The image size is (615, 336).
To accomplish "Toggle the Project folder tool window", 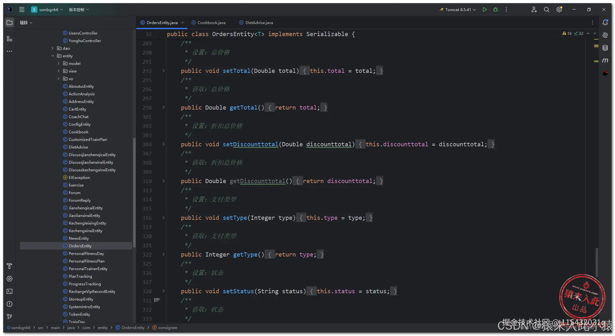I will [10, 22].
